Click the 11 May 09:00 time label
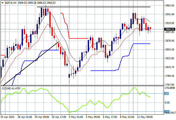The height and width of the screenshot is (120, 176). coord(145,117)
